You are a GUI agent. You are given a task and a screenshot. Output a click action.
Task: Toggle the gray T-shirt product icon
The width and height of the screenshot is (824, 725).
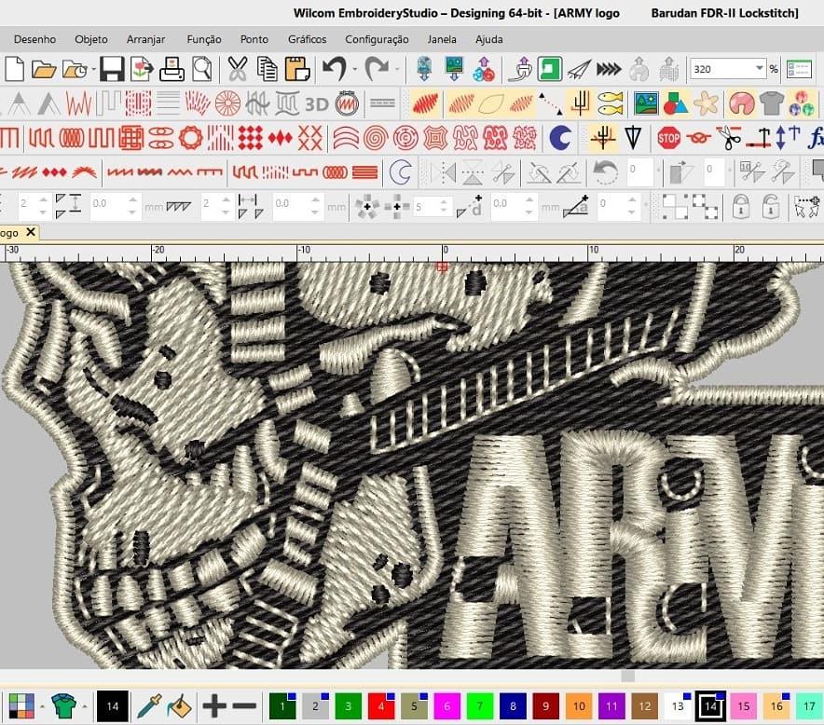[x=771, y=103]
